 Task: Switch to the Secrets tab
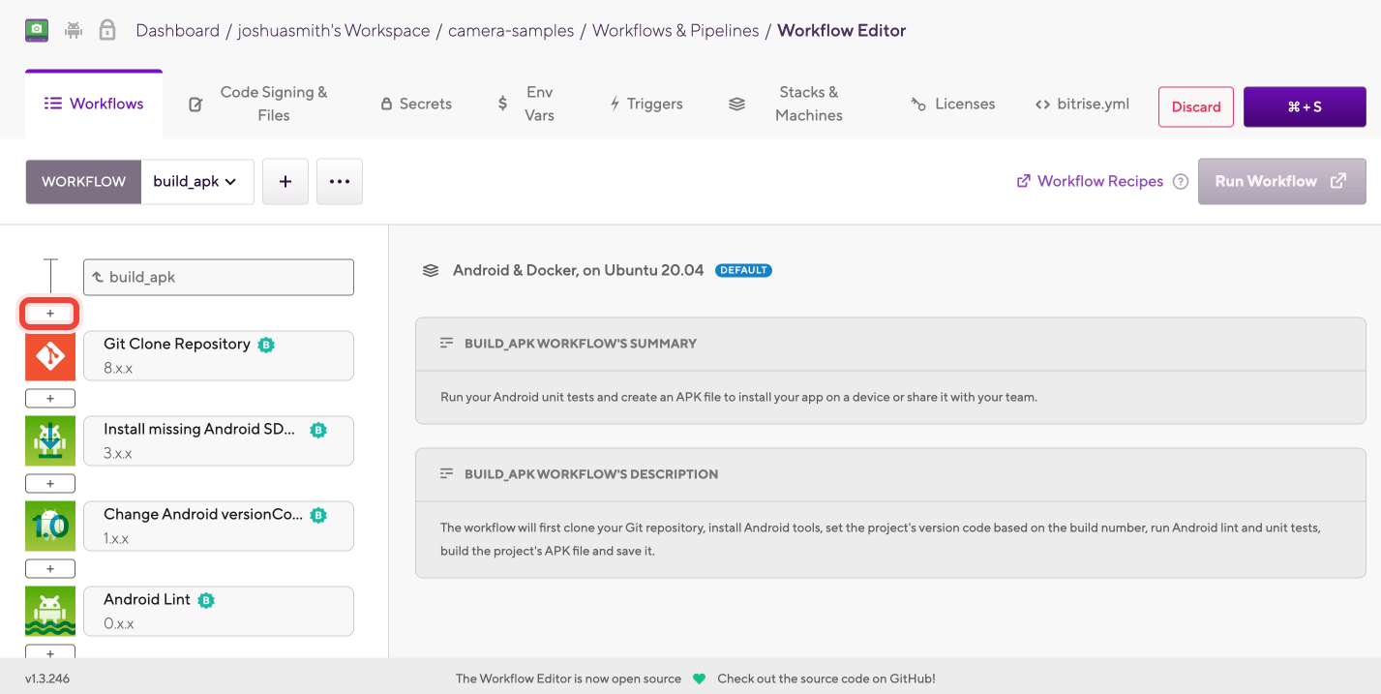point(415,104)
